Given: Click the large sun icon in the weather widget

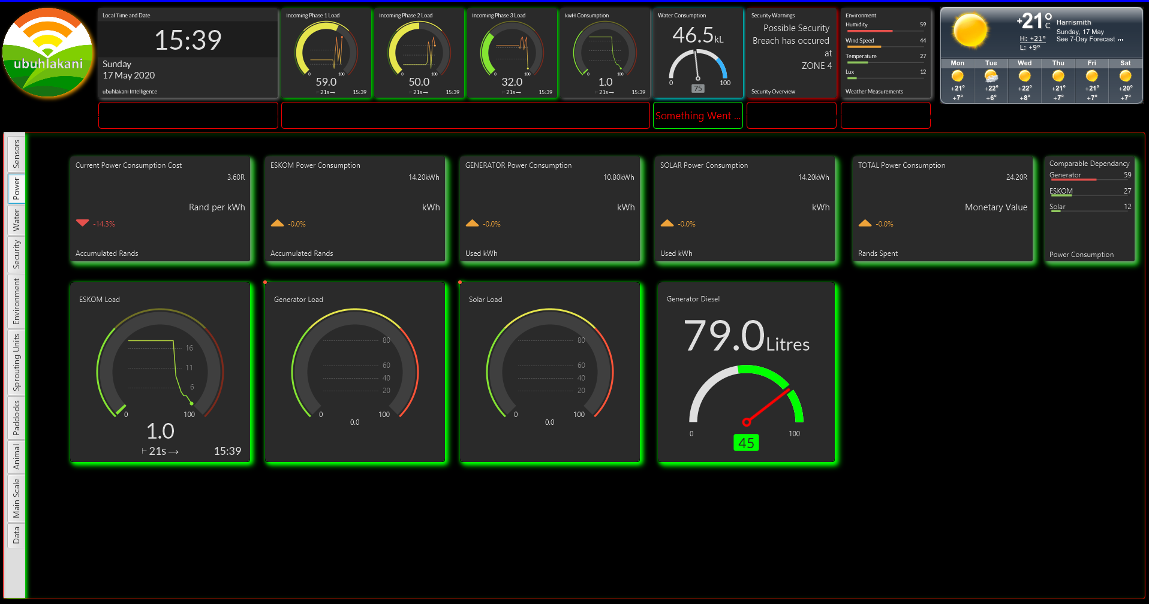Looking at the screenshot, I should 970,30.
